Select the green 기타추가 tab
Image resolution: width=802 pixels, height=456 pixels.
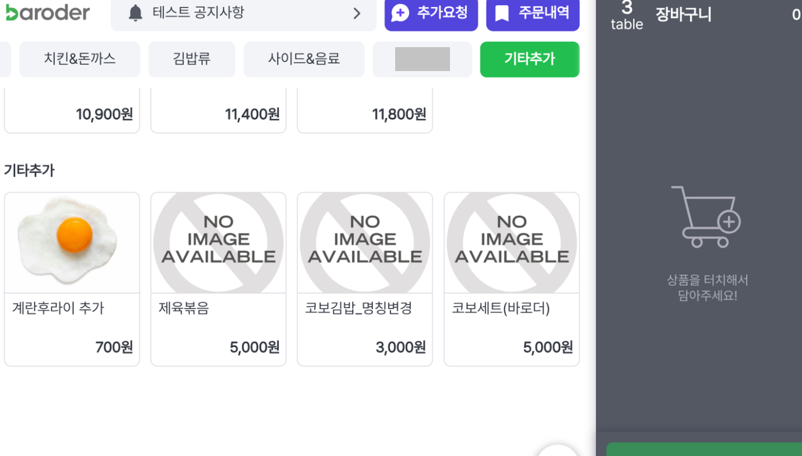coord(529,59)
